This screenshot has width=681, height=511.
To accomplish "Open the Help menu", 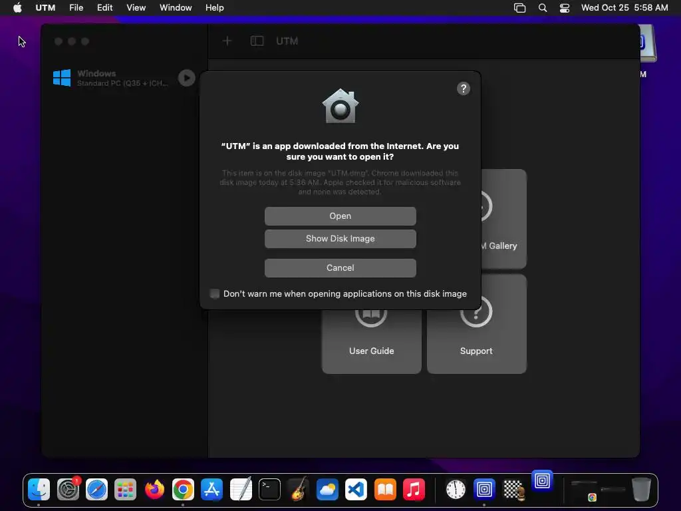I will point(215,7).
